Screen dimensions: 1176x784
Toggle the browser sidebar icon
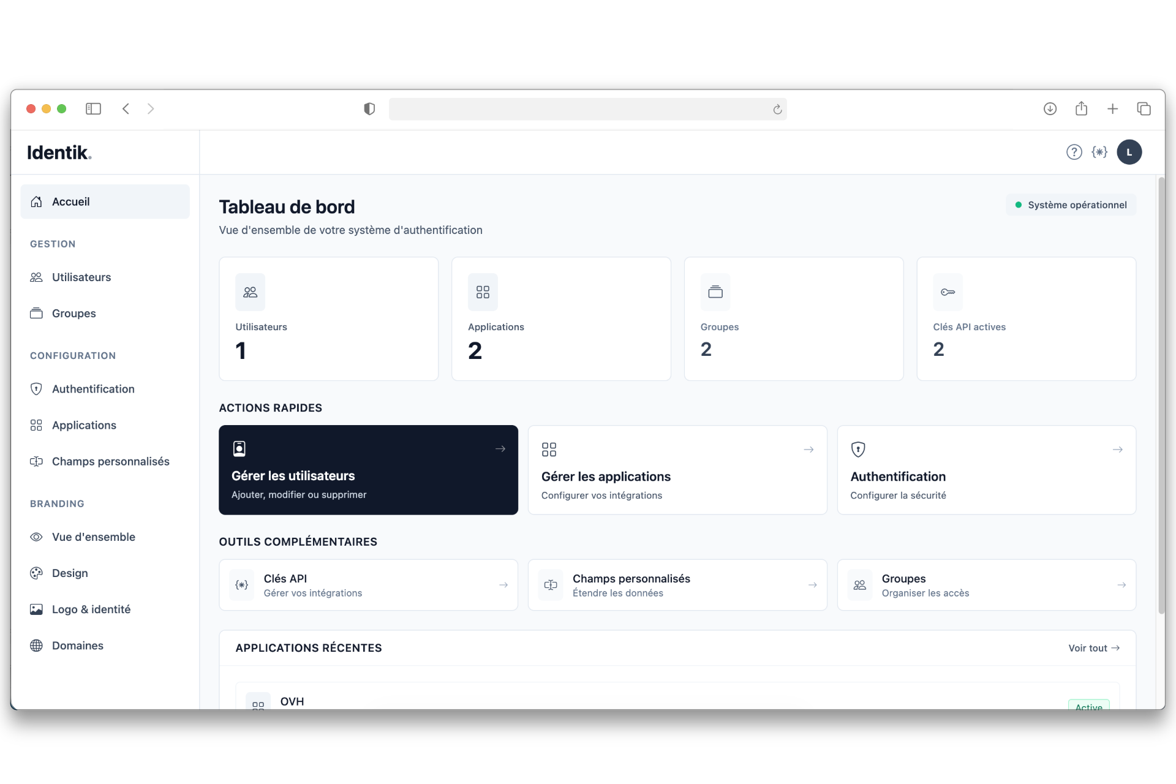coord(93,109)
